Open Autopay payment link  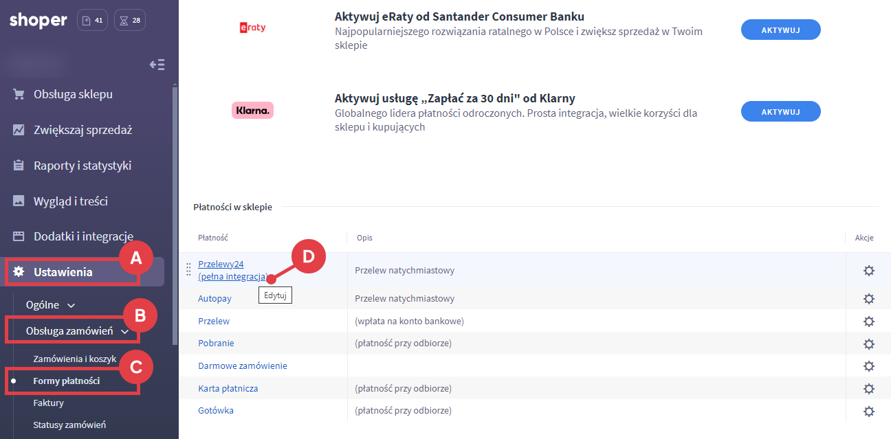[x=214, y=299]
